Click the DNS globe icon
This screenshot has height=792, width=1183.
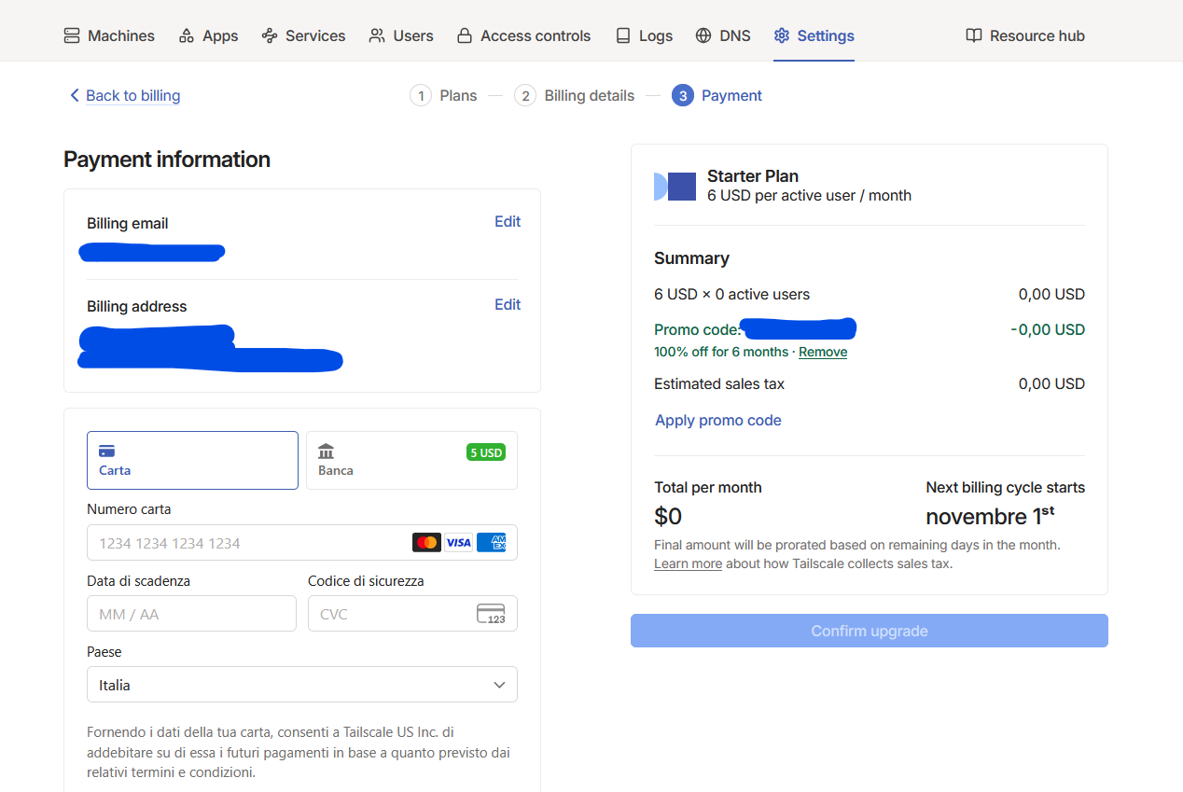point(703,35)
